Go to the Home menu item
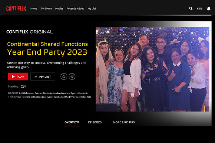The image size is (215, 143). (34, 8)
